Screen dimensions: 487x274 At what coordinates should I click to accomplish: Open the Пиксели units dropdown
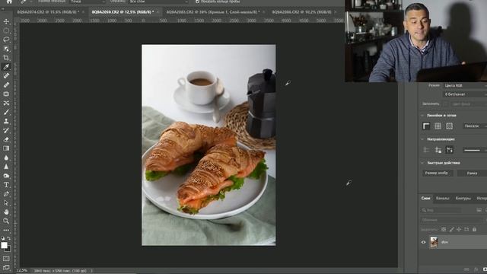point(474,126)
